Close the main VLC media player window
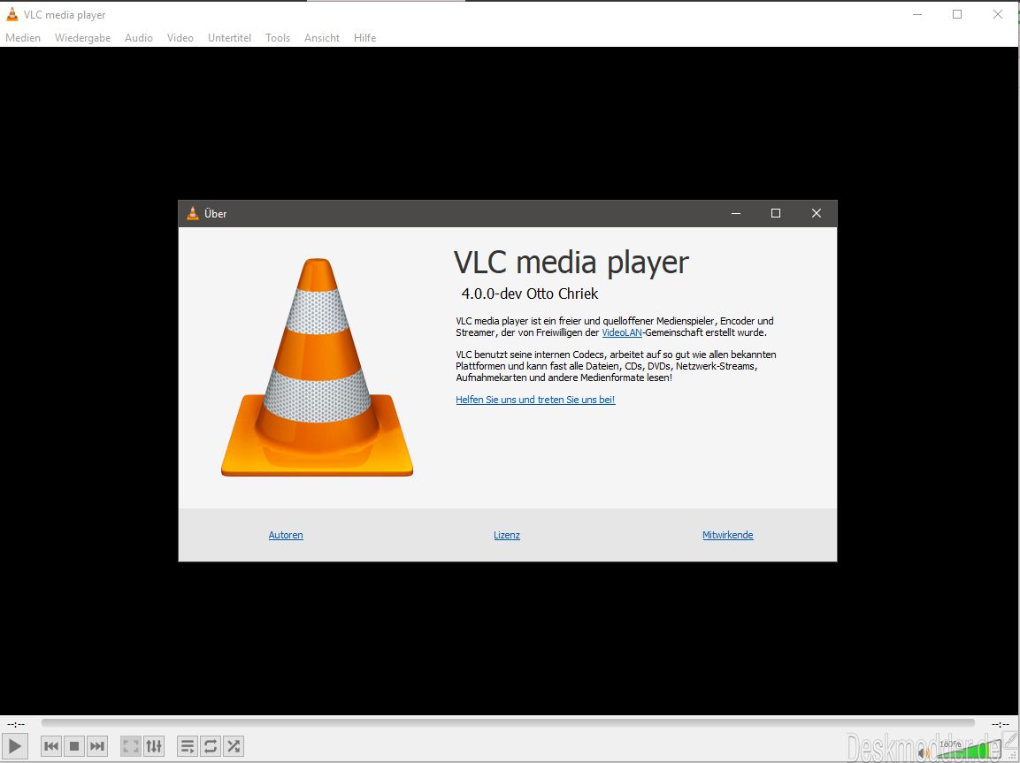 pos(997,14)
